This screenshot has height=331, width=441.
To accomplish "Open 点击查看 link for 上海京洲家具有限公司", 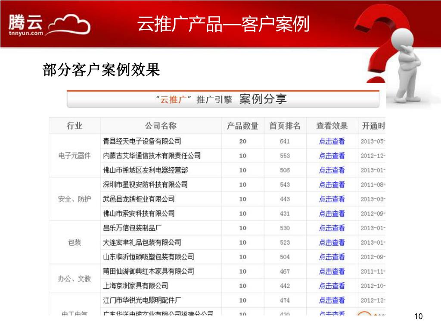I will 332,286.
